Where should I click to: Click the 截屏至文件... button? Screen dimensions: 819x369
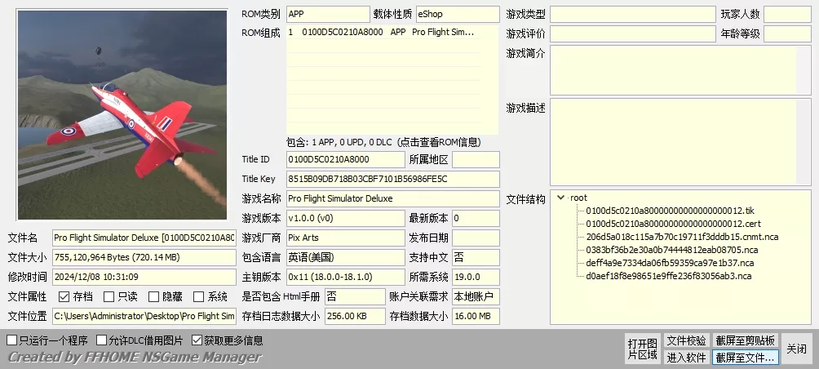[x=745, y=357]
